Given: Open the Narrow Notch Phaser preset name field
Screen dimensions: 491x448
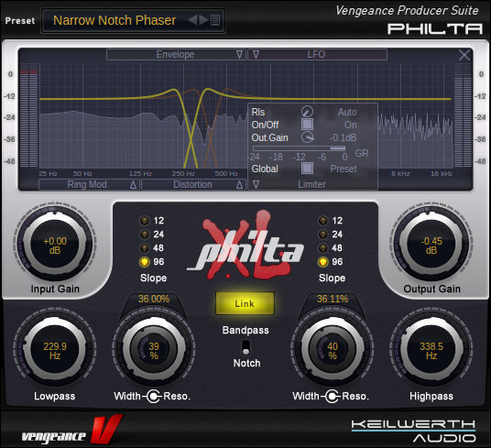Looking at the screenshot, I should [115, 20].
